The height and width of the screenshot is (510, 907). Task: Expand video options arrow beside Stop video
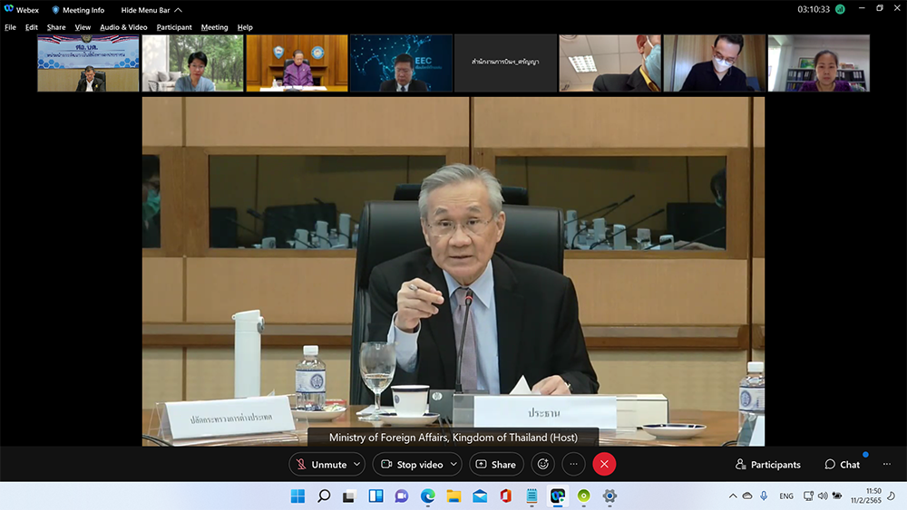click(x=454, y=465)
